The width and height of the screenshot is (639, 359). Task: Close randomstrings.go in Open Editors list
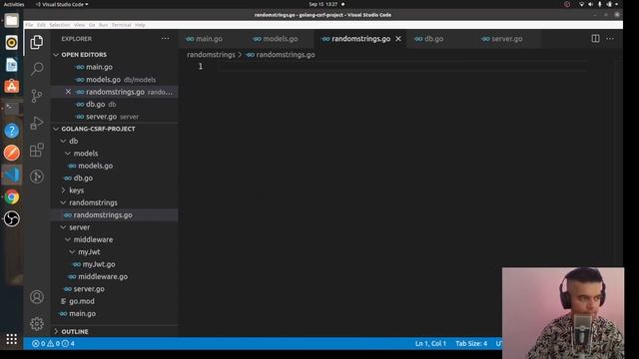(x=68, y=92)
